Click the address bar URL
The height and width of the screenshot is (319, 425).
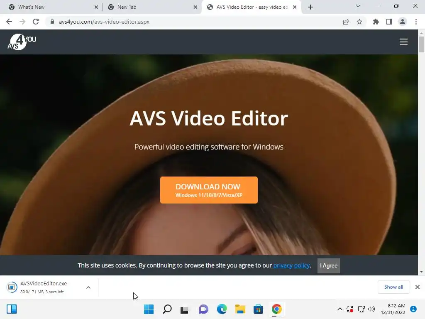[104, 22]
